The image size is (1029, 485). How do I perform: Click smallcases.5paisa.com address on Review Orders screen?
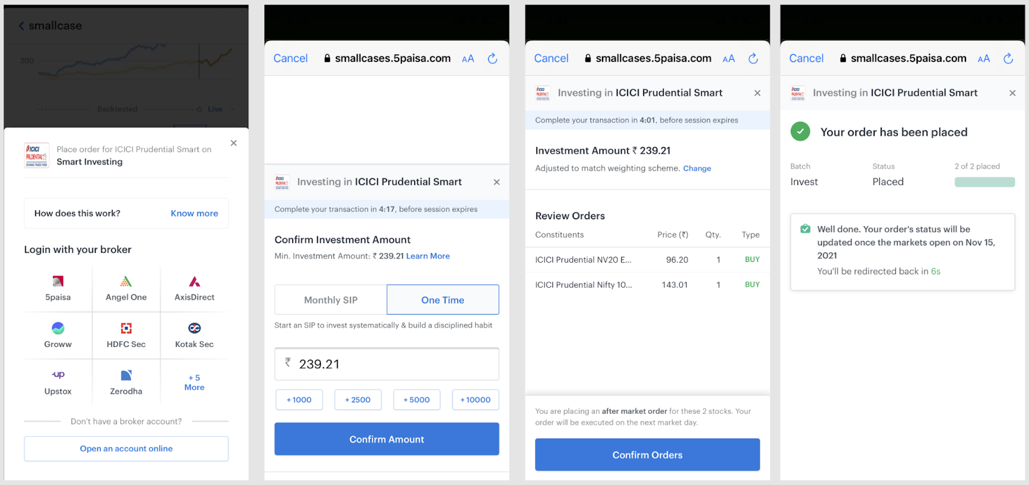pyautogui.click(x=653, y=58)
